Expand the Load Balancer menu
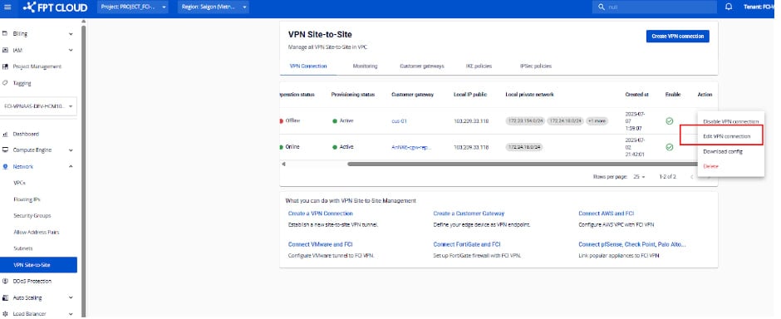This screenshot has width=781, height=319. [x=71, y=314]
